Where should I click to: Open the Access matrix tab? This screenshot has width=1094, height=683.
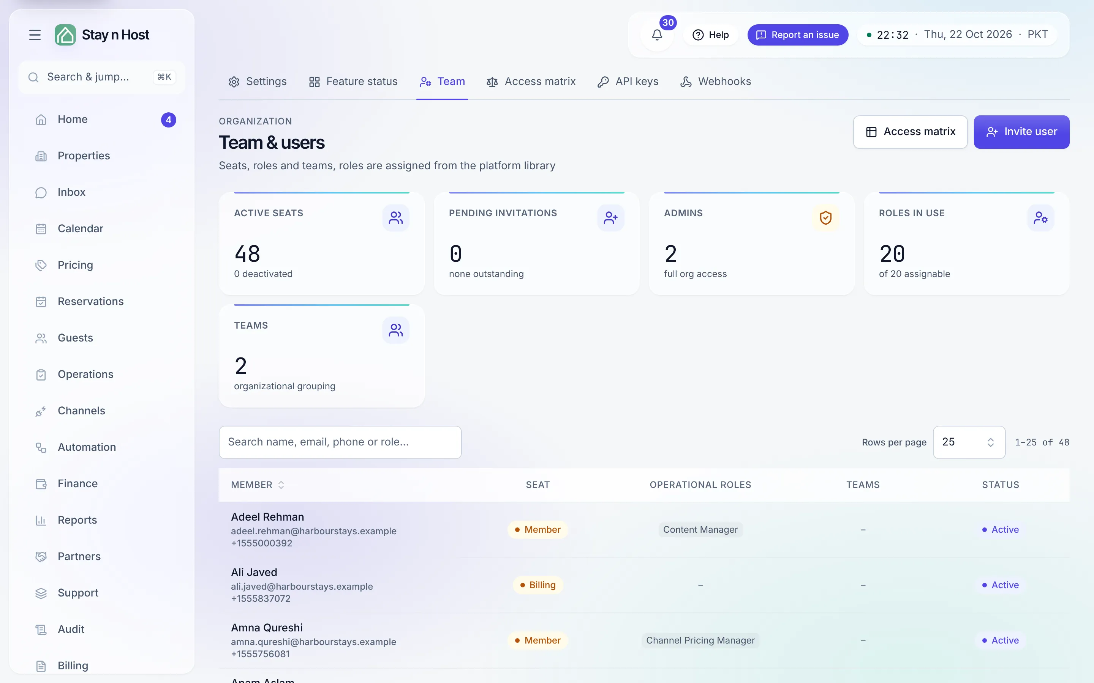(531, 82)
